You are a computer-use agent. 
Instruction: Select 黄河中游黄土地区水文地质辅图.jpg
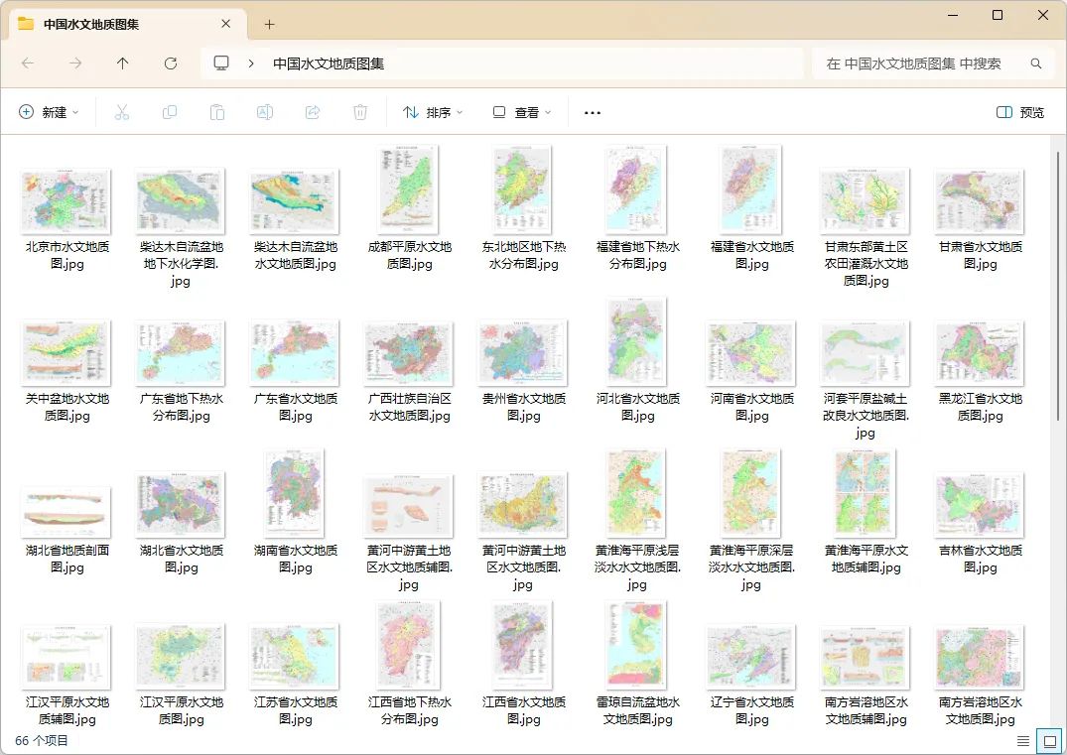point(410,532)
